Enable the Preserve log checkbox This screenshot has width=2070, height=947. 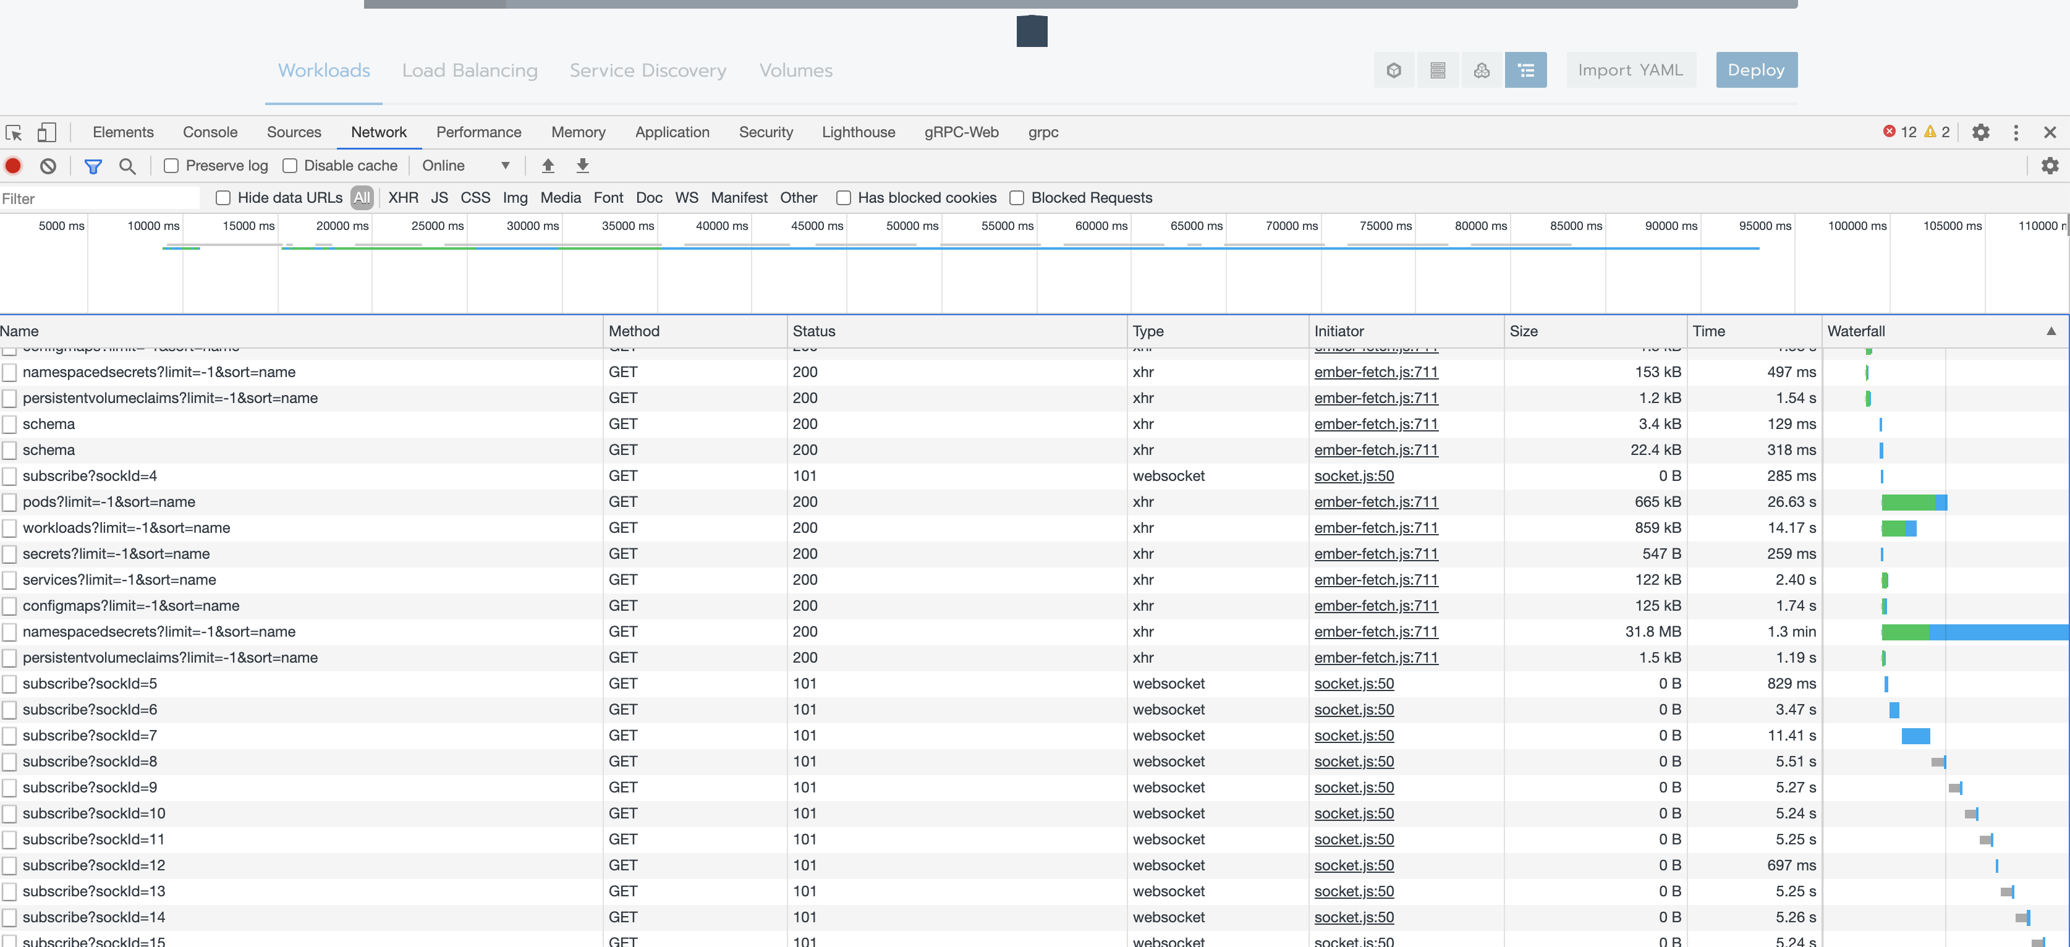171,166
